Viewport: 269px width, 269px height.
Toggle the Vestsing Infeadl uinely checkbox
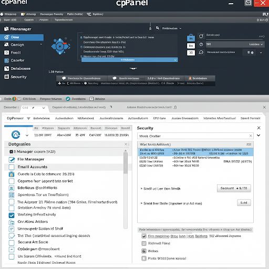(12, 215)
